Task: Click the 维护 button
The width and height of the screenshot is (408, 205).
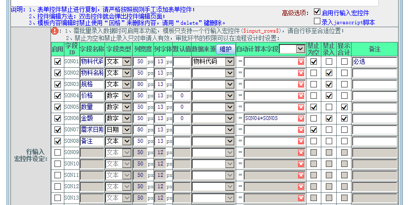Action: coord(225,48)
